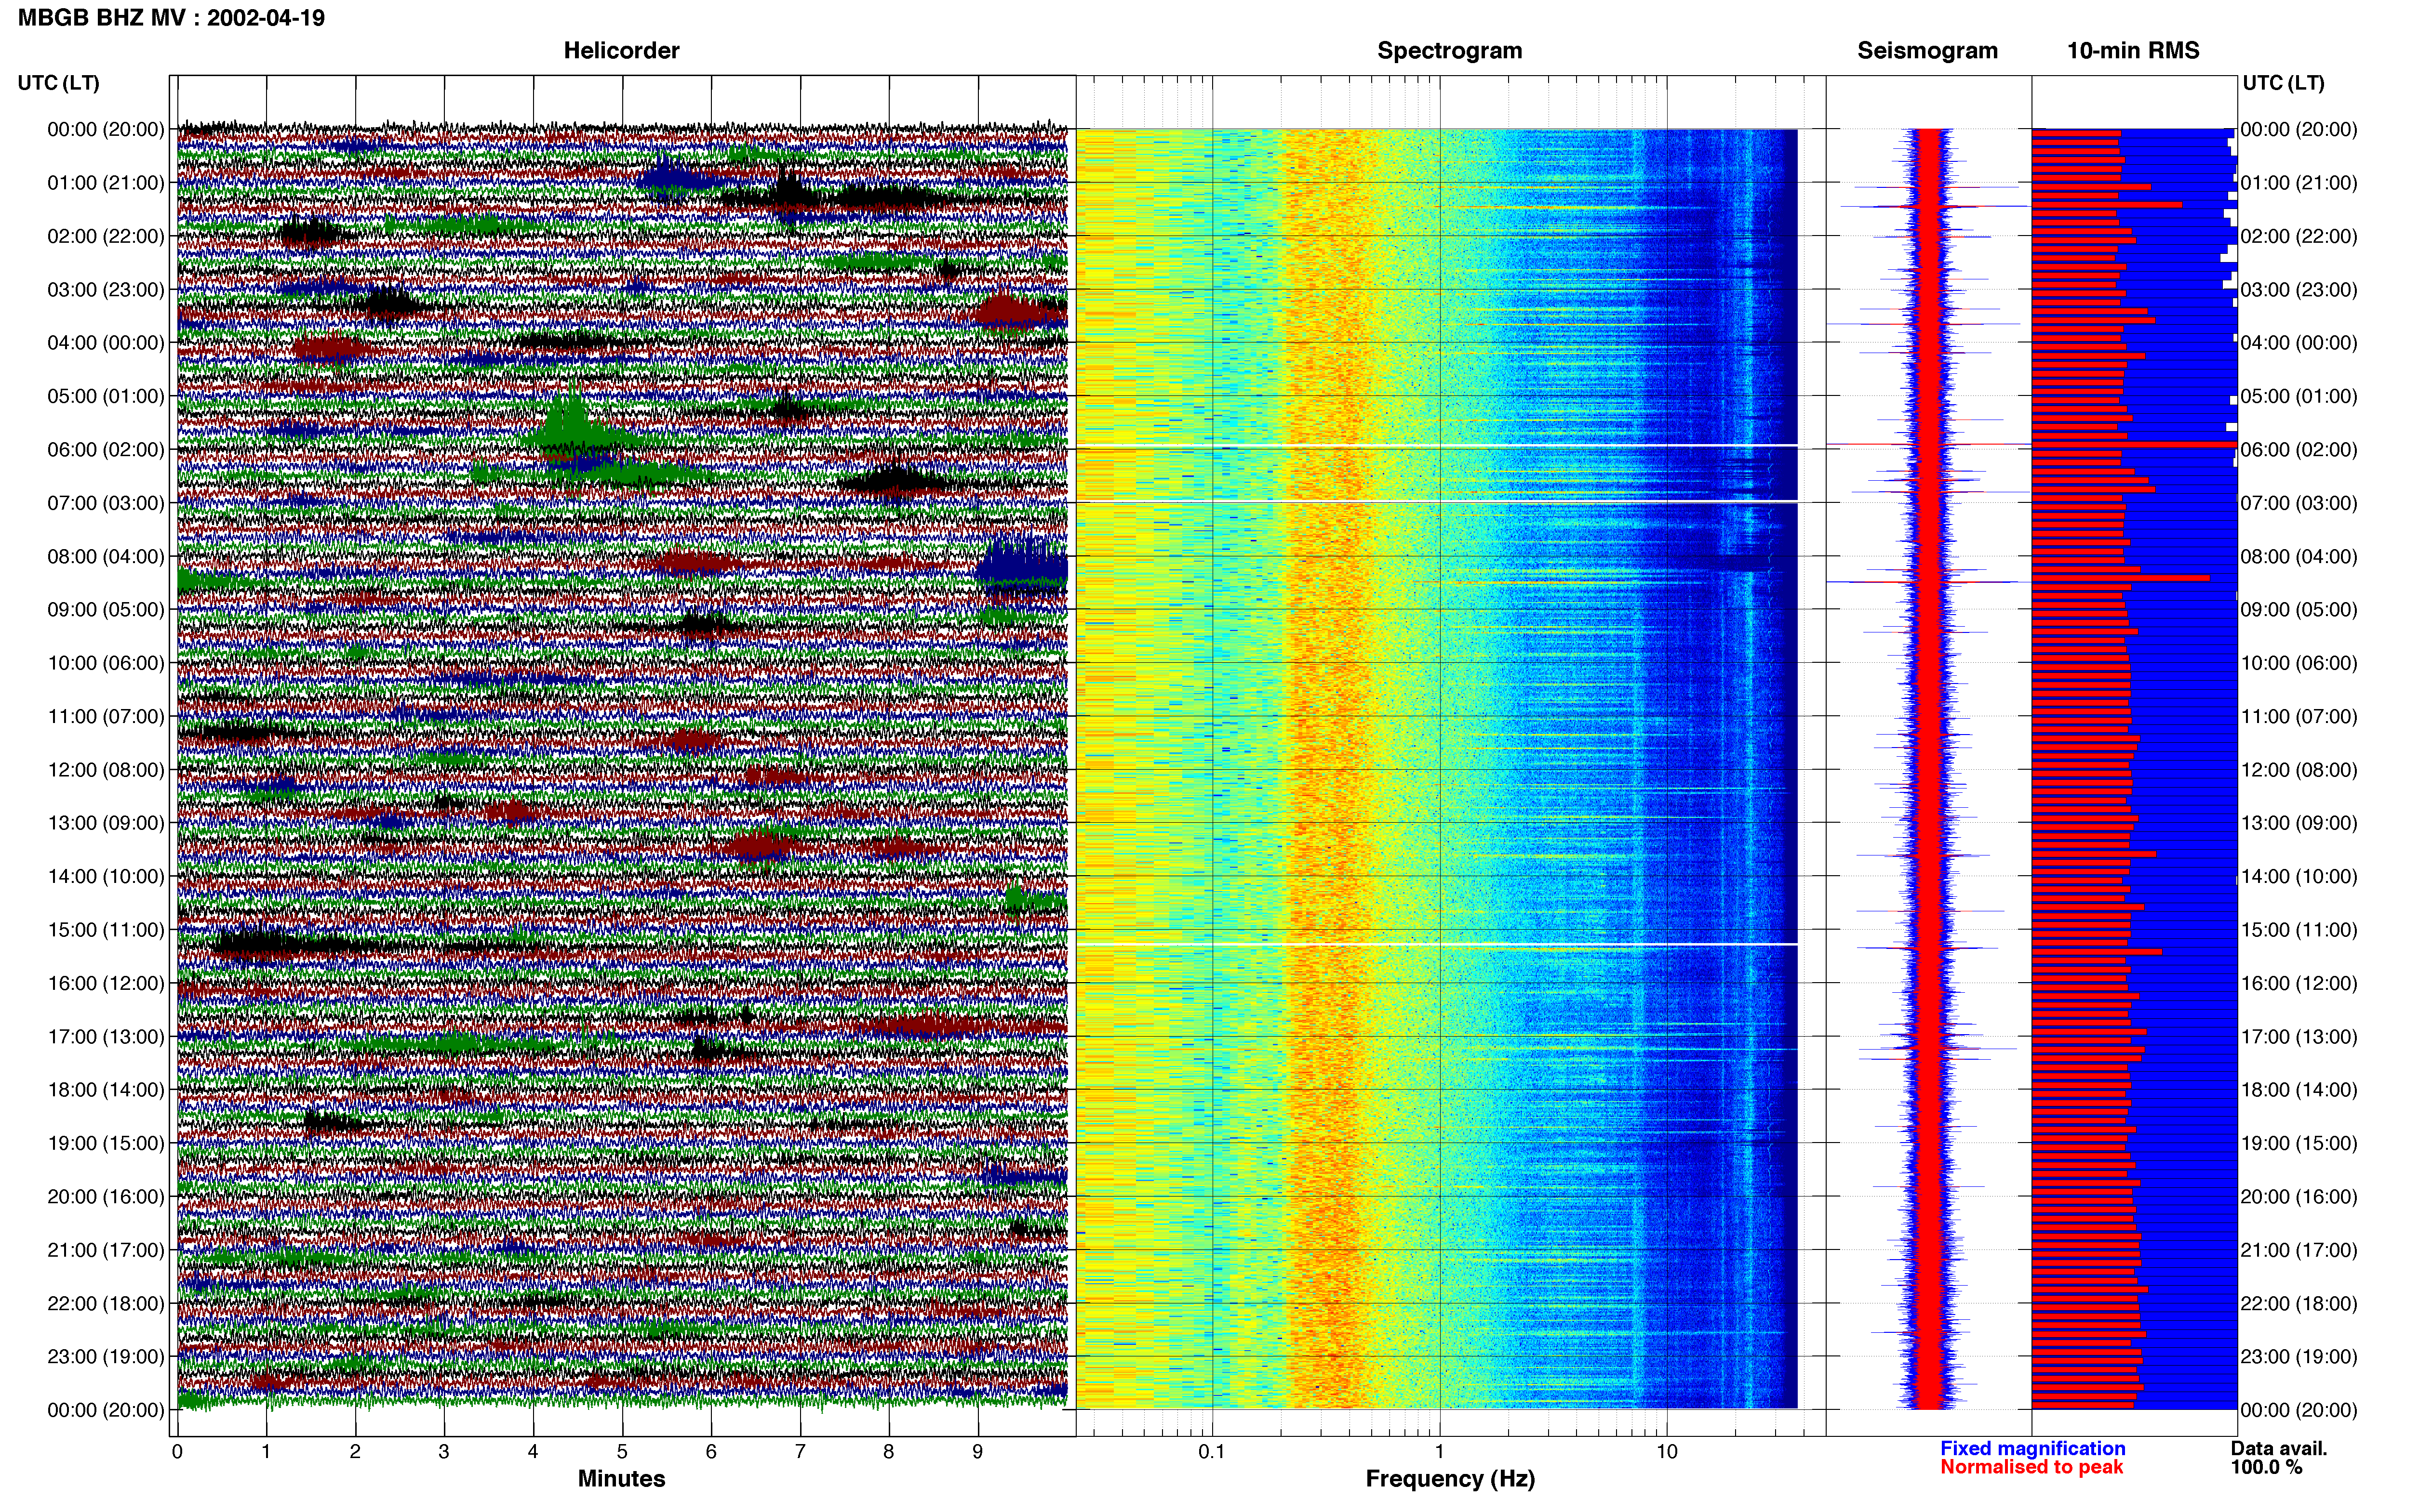2419x1512 pixels.
Task: Click the left '19:00 (15:00)' time label
Action: pos(106,1143)
